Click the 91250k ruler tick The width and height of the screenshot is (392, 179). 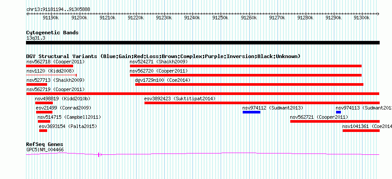pos(221,18)
